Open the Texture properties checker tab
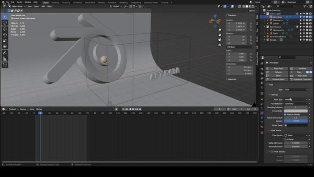The height and width of the screenshot is (177, 314). click(x=262, y=133)
